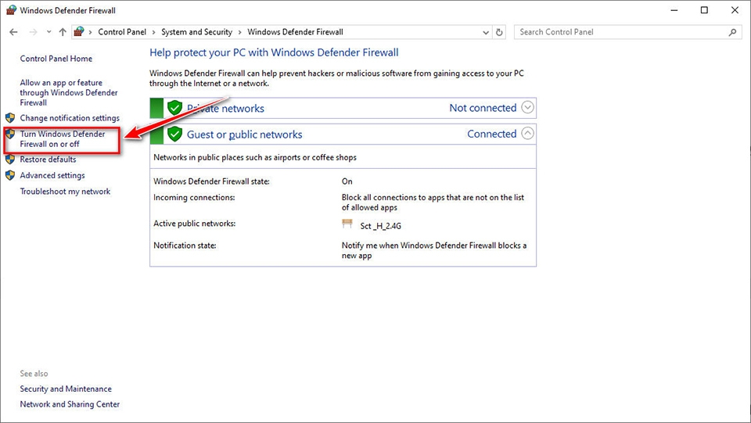Expand the address bar history dropdown

(x=486, y=33)
